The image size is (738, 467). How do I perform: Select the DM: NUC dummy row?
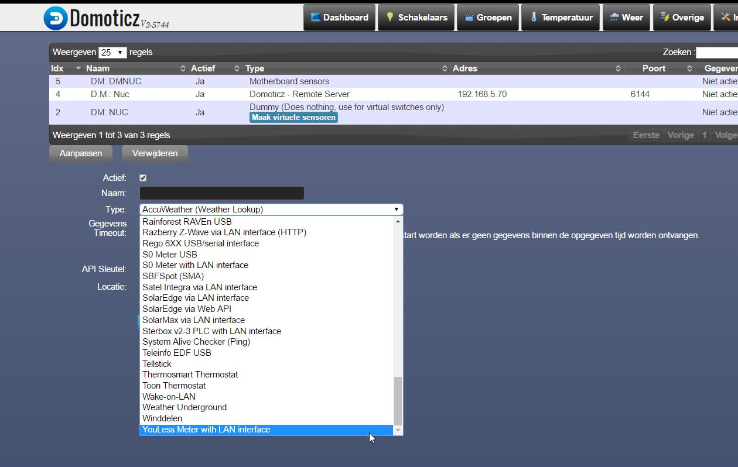(394, 112)
